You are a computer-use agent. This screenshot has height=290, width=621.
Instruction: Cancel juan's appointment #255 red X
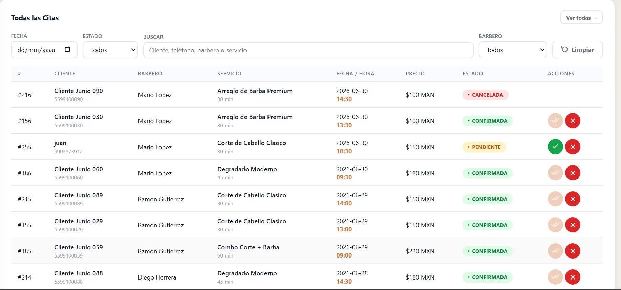coord(573,147)
